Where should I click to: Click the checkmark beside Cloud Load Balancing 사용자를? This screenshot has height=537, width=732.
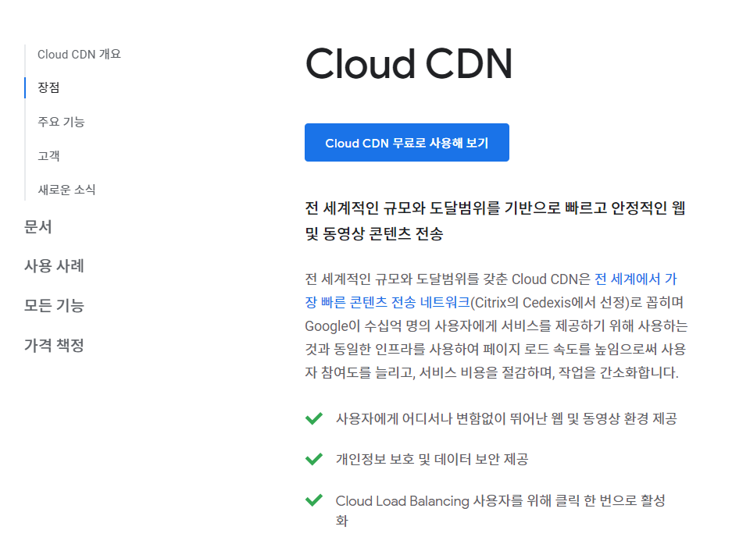pyautogui.click(x=314, y=500)
